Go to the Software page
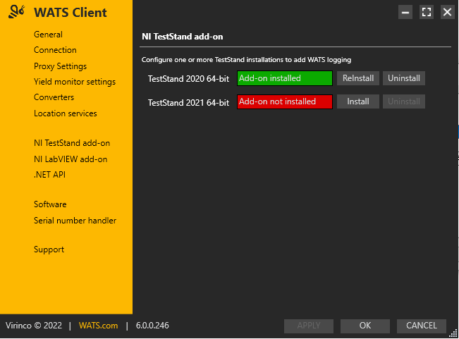Screen dimensions: 459x339 [x=50, y=204]
